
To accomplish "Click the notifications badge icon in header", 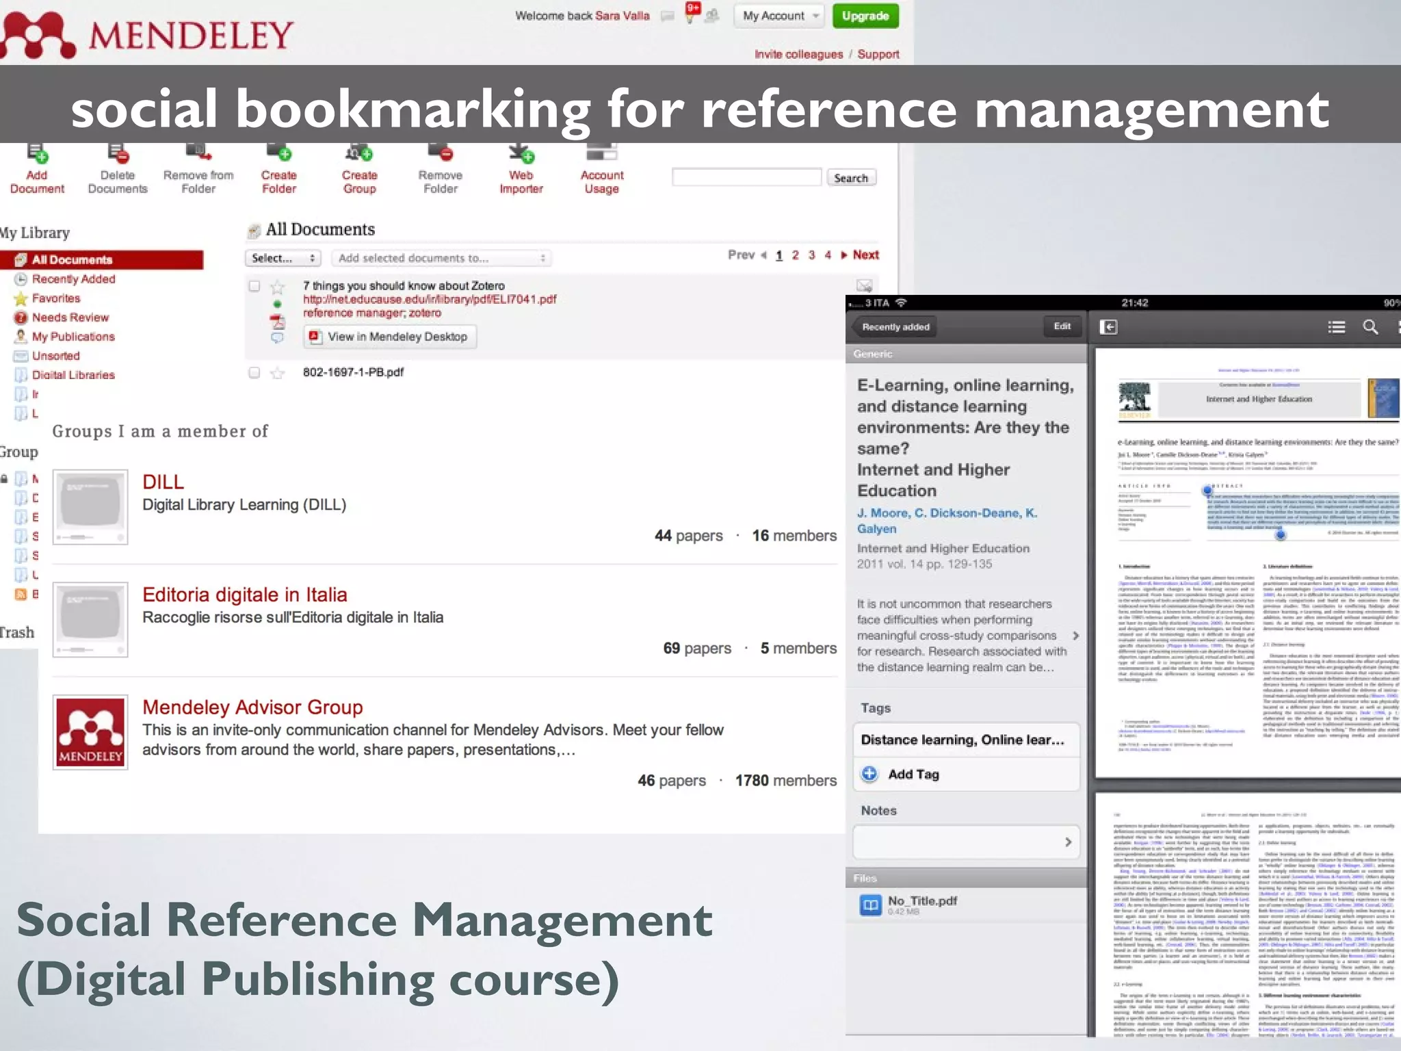I will [x=692, y=12].
